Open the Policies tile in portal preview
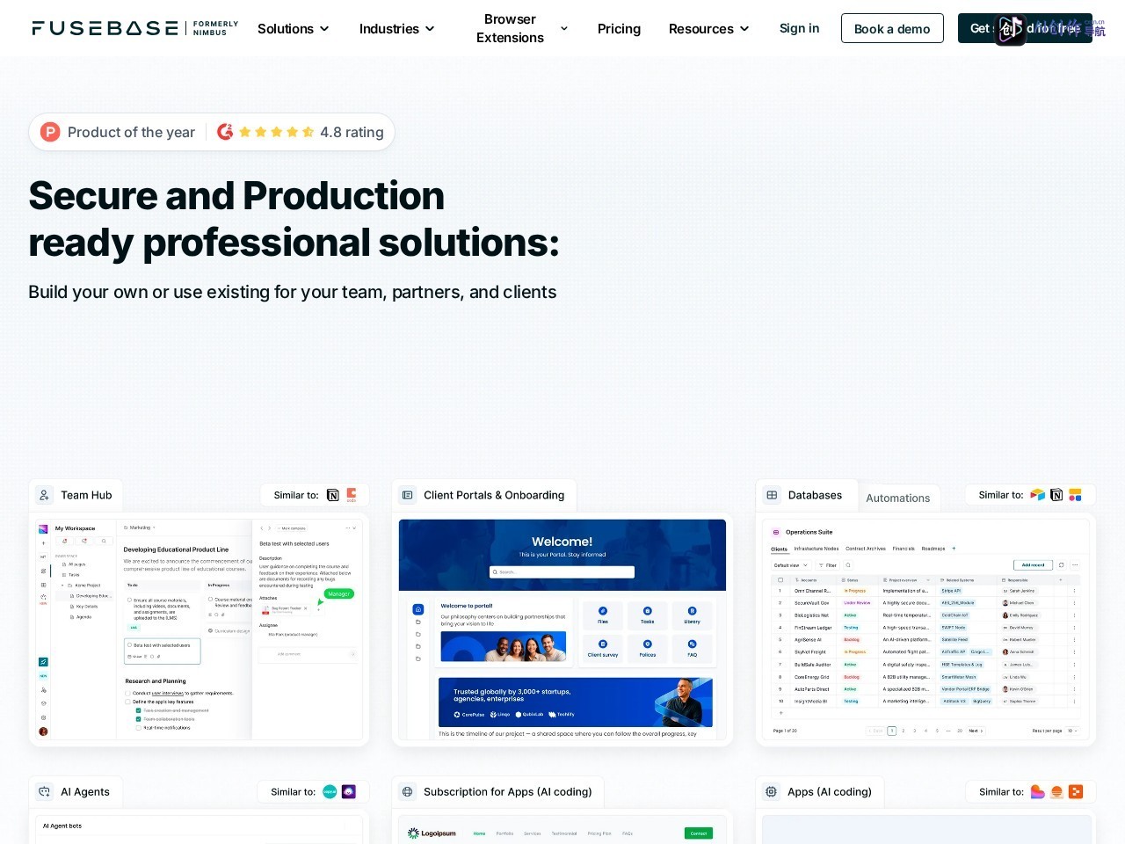The height and width of the screenshot is (844, 1125). [x=648, y=648]
